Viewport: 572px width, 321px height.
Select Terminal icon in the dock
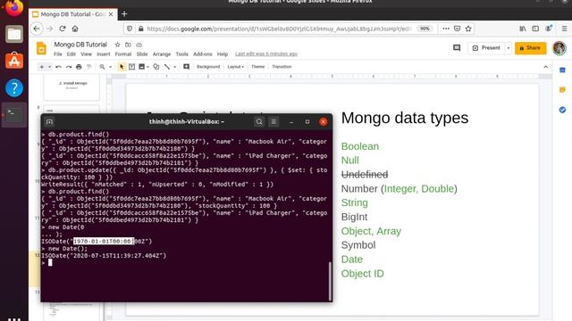(x=14, y=114)
